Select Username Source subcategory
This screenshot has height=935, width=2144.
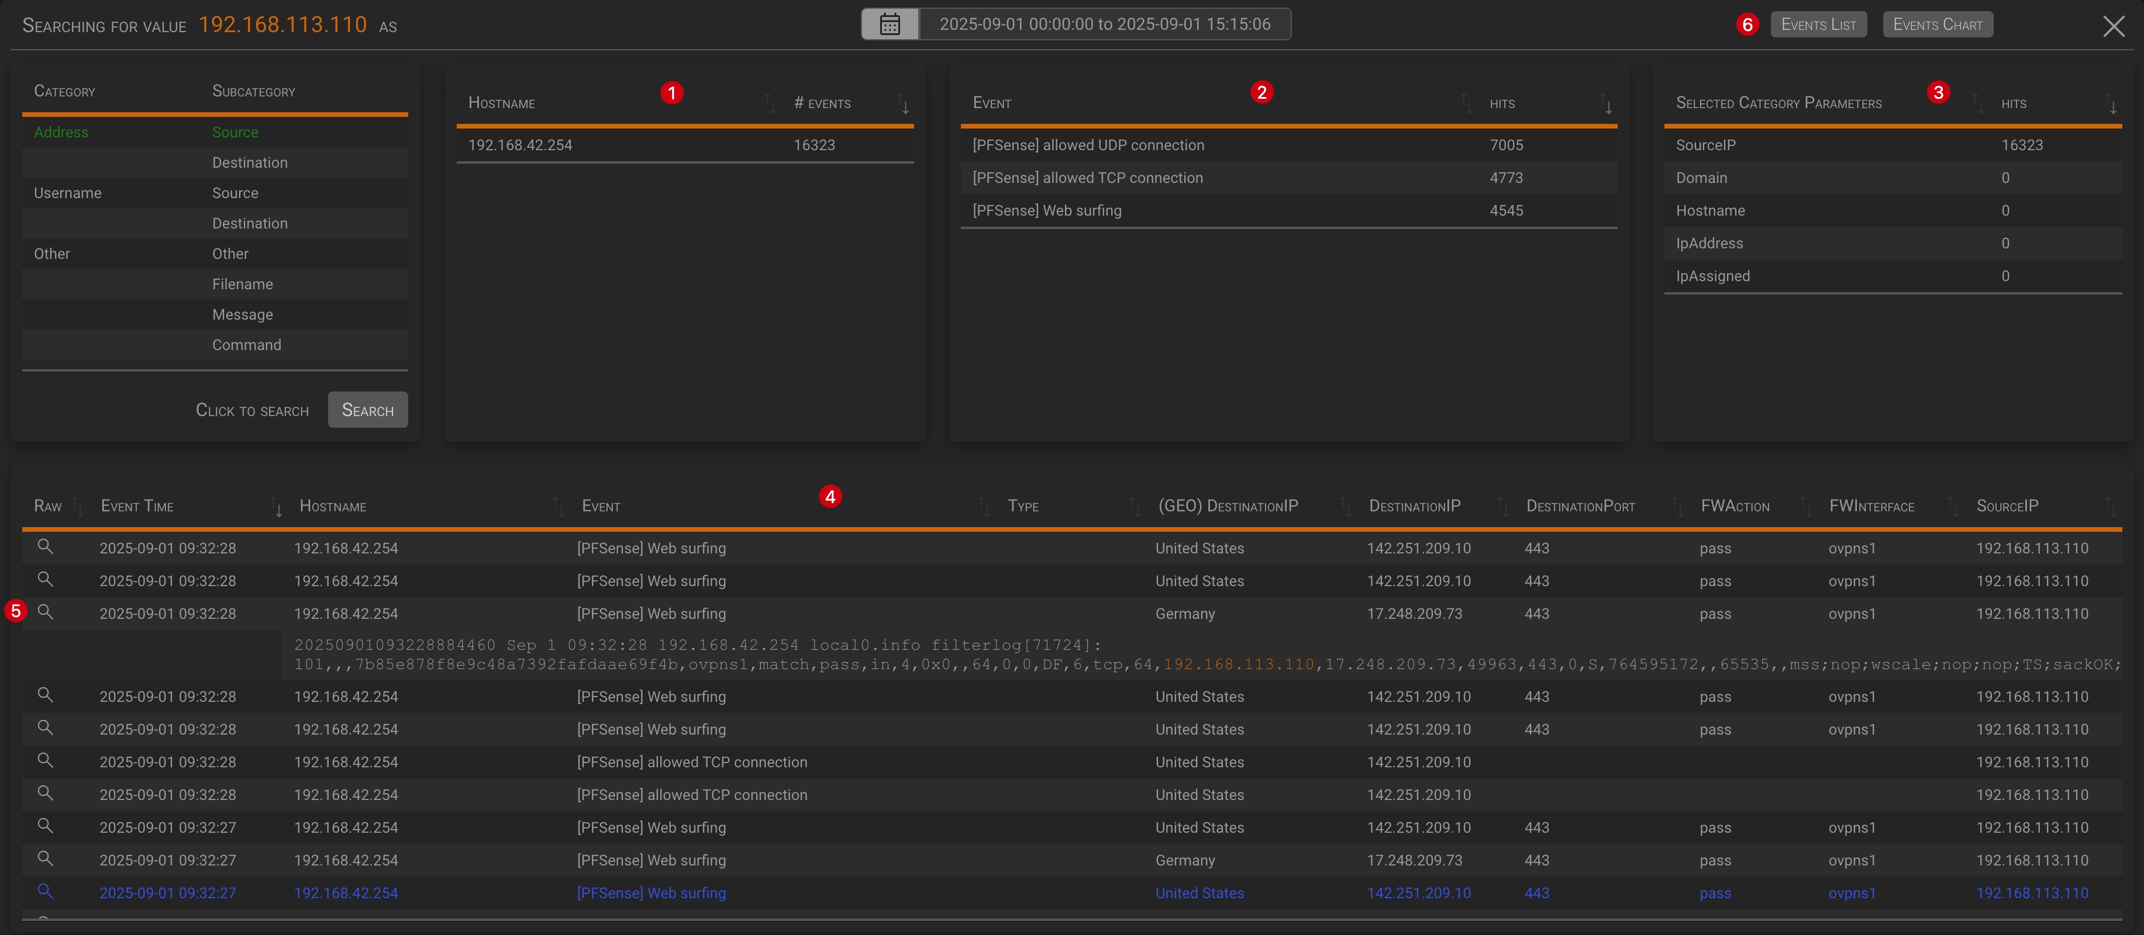(x=235, y=193)
